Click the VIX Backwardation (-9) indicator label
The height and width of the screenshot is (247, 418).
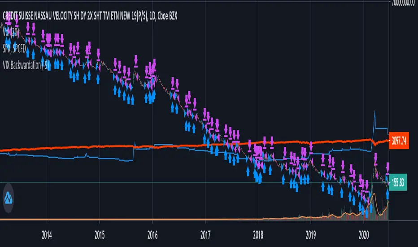point(26,65)
